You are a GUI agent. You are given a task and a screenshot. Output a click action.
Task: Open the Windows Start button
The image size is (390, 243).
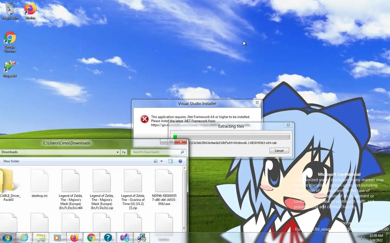(x=7, y=238)
